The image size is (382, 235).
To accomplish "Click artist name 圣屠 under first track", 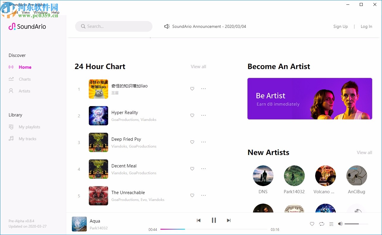I will click(x=115, y=93).
